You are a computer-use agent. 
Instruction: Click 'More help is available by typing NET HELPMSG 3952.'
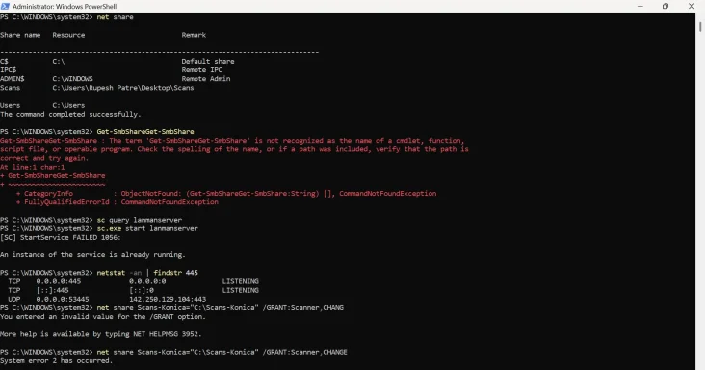[101, 334]
